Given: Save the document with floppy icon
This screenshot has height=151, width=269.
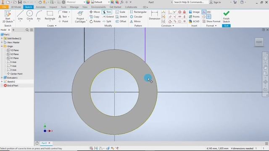Looking at the screenshot, I should click(20, 2).
